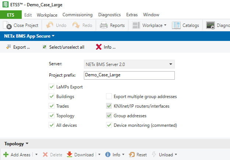Viewport: 230px width, 160px height.
Task: Expand the Topology panel dropdown
Action: (27, 143)
